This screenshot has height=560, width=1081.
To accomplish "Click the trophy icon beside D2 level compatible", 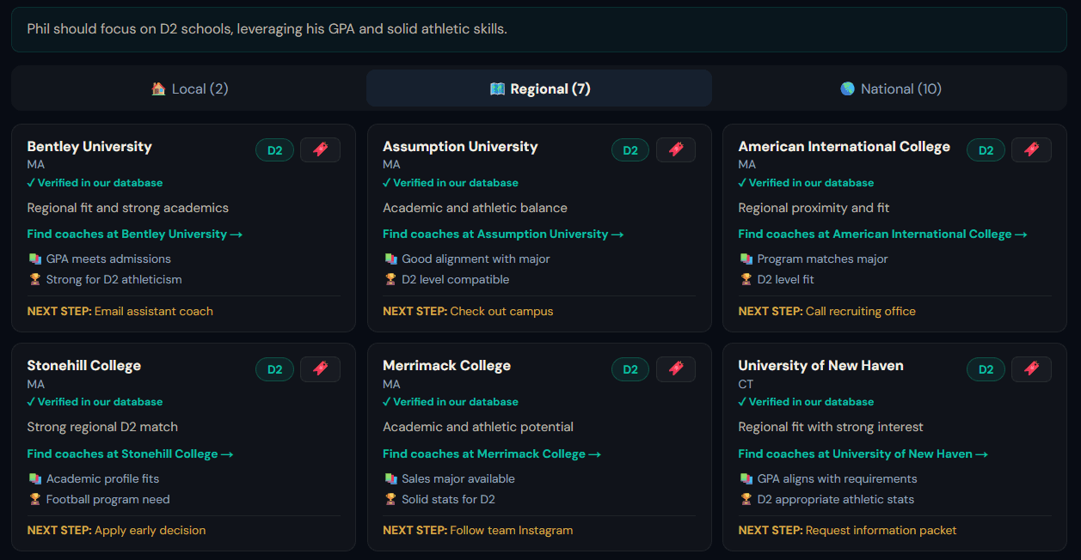I will 390,279.
